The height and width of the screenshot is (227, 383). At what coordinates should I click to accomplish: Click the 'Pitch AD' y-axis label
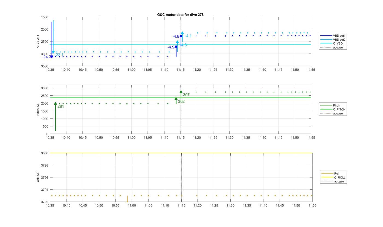pos(38,109)
